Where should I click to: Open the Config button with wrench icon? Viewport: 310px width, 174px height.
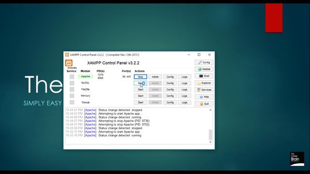tap(204, 62)
